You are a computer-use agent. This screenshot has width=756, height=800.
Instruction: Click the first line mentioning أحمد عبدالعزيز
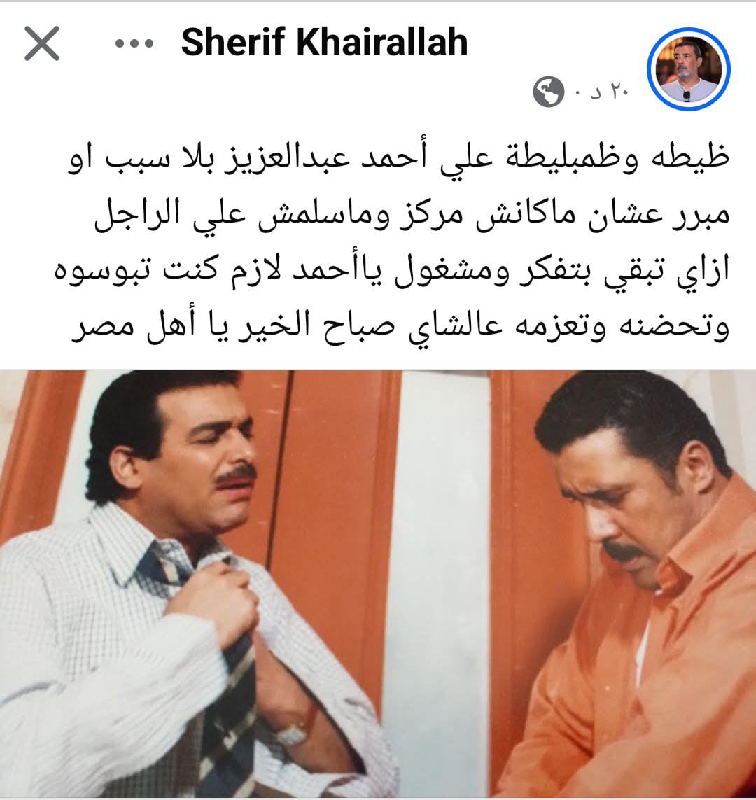tap(398, 157)
